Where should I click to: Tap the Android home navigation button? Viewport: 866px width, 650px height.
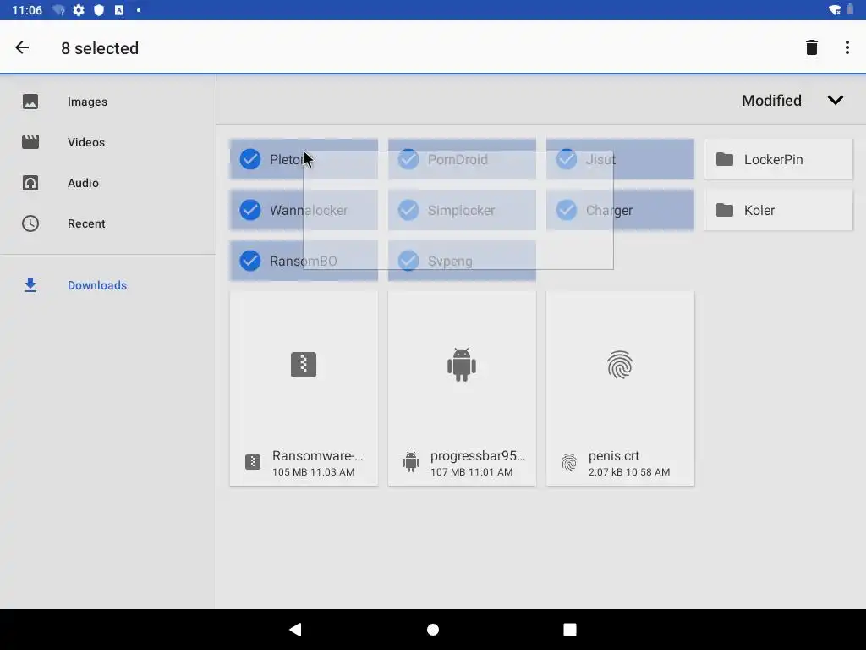click(x=433, y=630)
